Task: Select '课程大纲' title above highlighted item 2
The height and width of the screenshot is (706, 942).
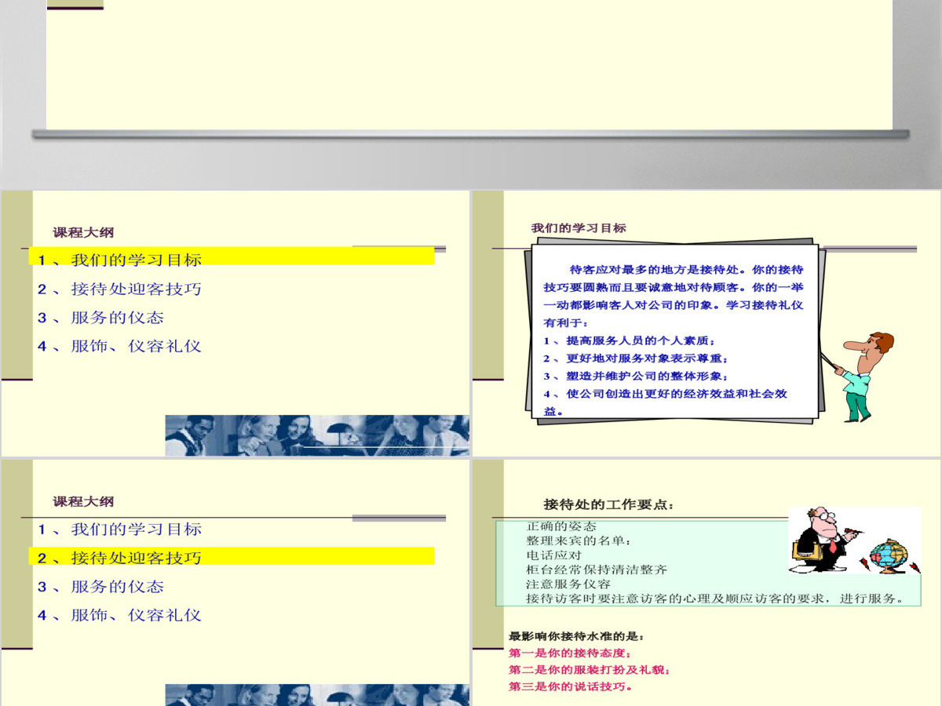Action: tap(84, 501)
